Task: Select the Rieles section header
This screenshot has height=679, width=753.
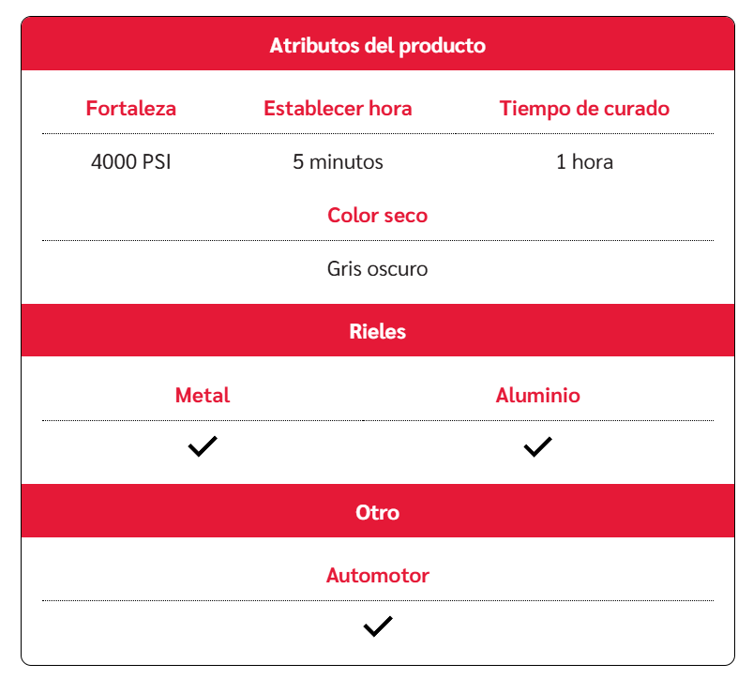Action: click(x=377, y=331)
